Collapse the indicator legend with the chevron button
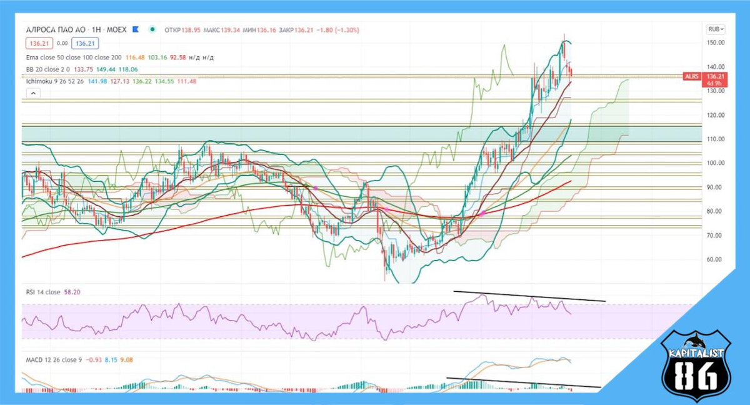Image resolution: width=750 pixels, height=405 pixels. pyautogui.click(x=32, y=93)
